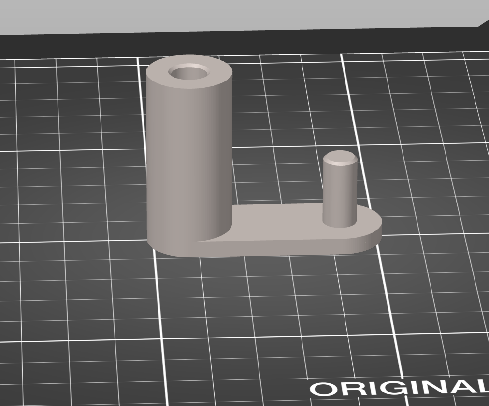
Task: Click the hole atop the tall cylinder
Action: click(x=189, y=72)
